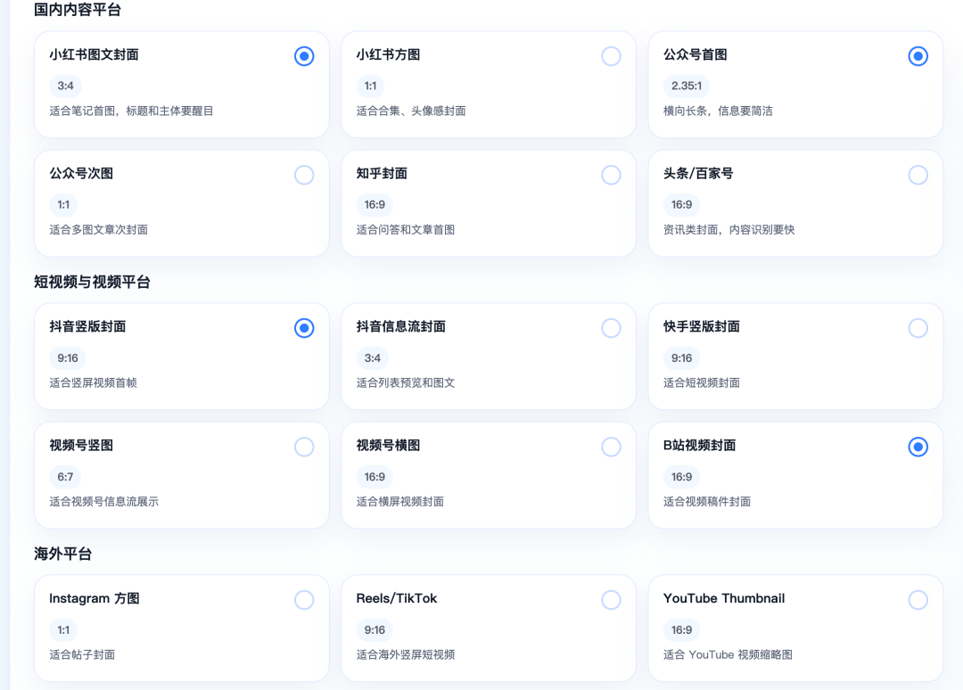Select the Instagram 方图 radio button
This screenshot has width=963, height=690.
[304, 600]
